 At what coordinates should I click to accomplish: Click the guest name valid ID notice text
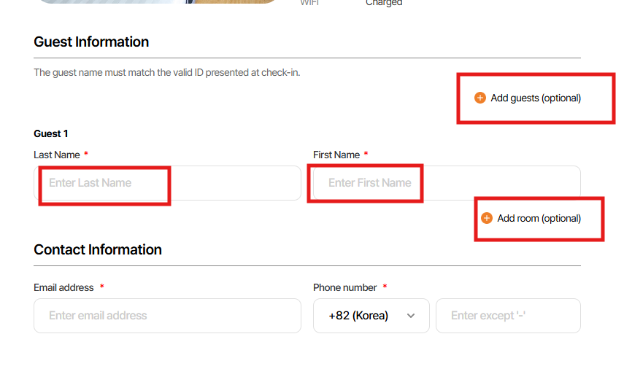point(166,72)
